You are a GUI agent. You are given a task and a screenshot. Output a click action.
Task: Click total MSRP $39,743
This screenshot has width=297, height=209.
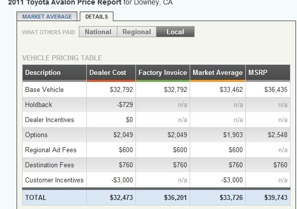[276, 197]
